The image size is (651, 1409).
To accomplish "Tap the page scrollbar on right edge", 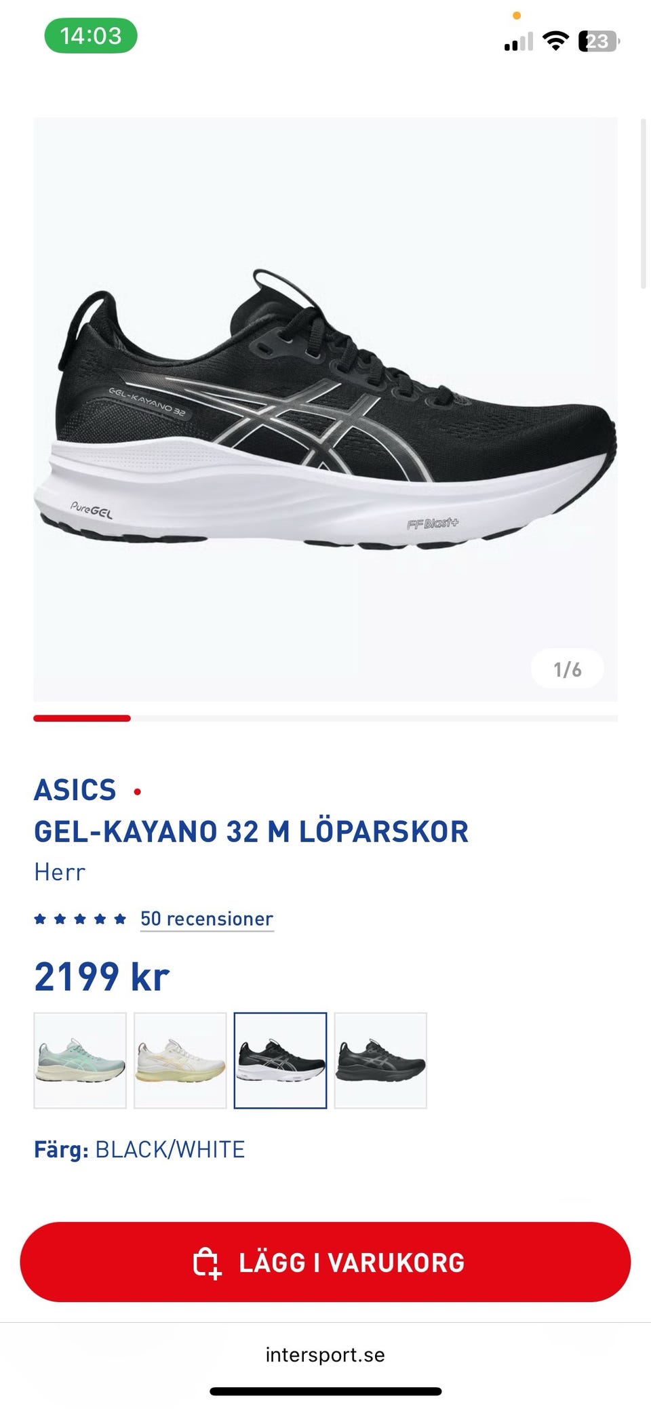I will [644, 204].
